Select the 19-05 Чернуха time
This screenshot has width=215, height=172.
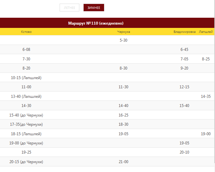(x=123, y=134)
